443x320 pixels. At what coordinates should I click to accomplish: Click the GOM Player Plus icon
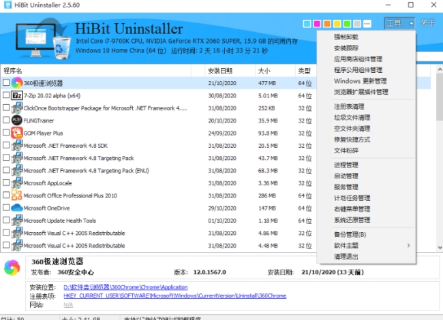pyautogui.click(x=16, y=133)
